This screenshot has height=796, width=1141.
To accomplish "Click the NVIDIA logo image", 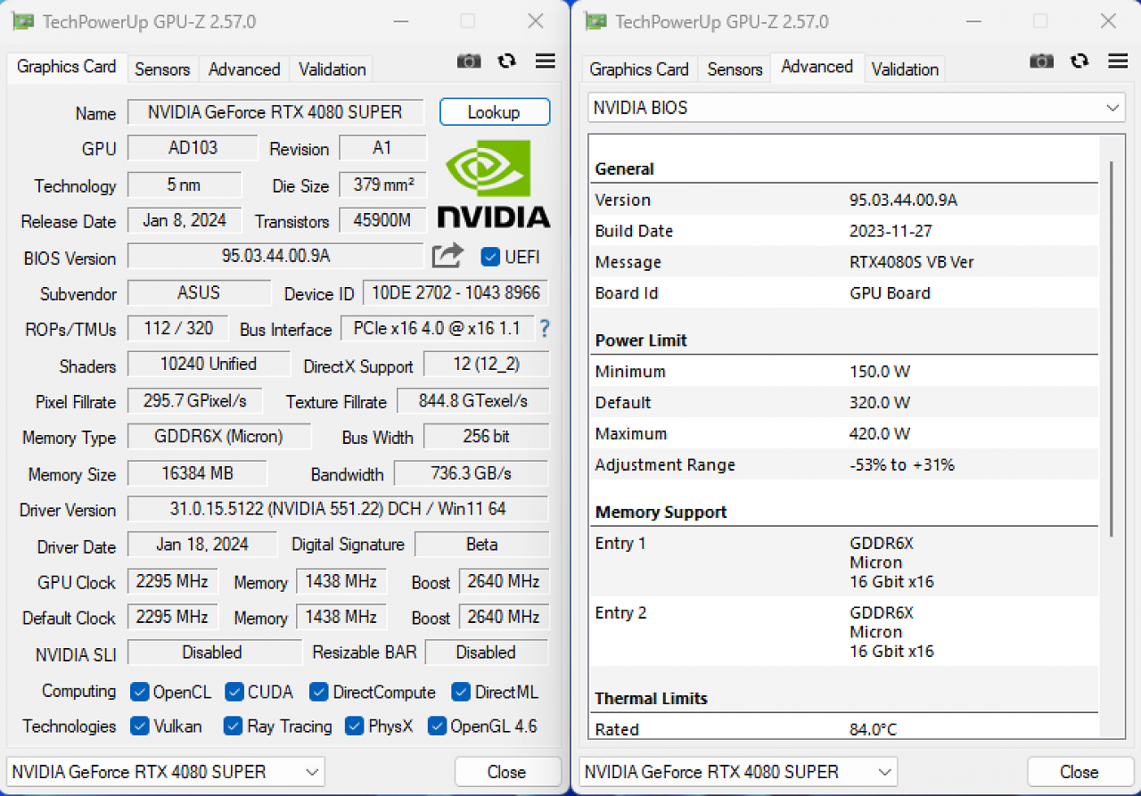I will (493, 183).
